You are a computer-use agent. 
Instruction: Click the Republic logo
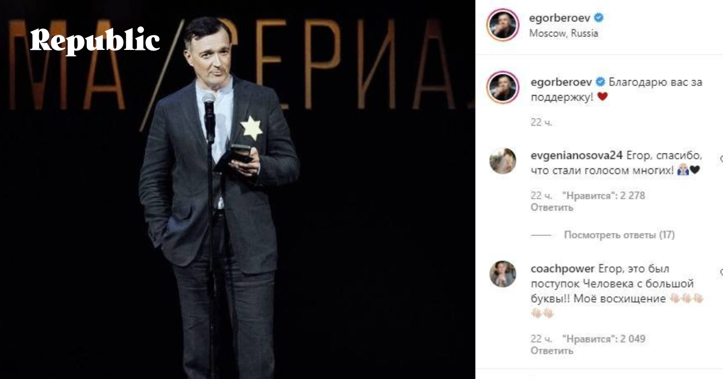(95, 40)
